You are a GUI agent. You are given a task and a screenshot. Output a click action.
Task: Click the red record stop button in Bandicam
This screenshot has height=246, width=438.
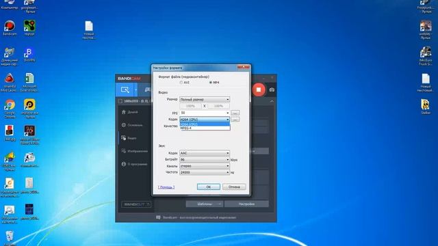(259, 90)
